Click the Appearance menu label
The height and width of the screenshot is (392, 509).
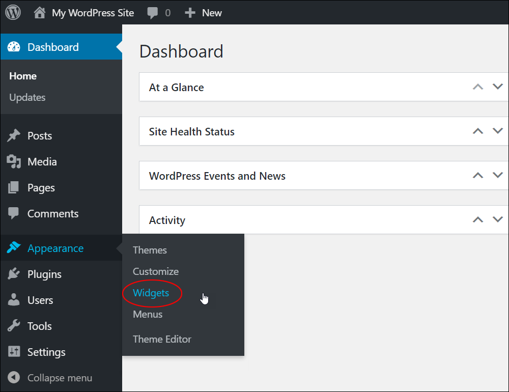55,248
